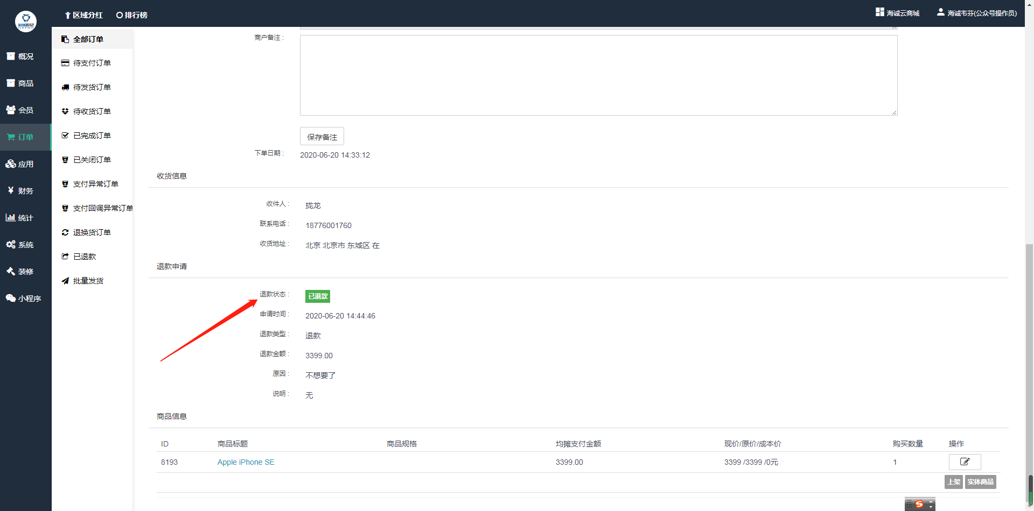Click 现价/原价/成本价 column header
Viewport: 1034px width, 511px height.
(753, 444)
